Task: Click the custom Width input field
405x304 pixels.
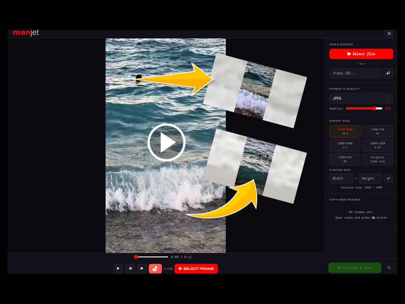Action: (x=341, y=179)
